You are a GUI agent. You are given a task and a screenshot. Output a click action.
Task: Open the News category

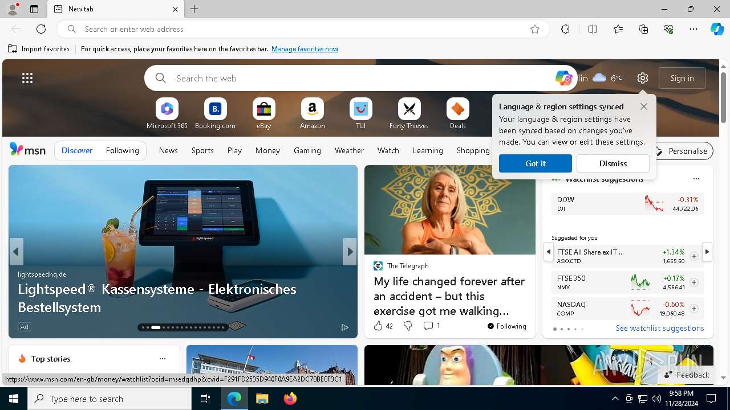[x=168, y=150]
